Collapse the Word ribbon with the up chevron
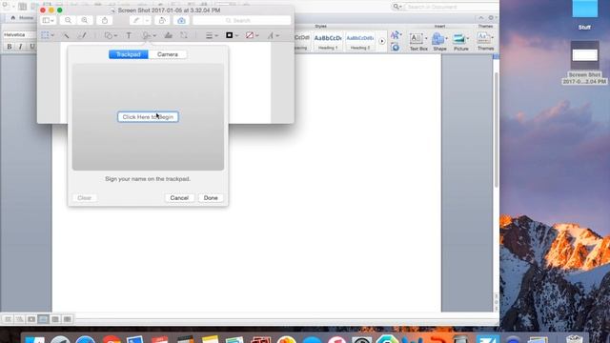This screenshot has height=343, width=610. click(481, 18)
